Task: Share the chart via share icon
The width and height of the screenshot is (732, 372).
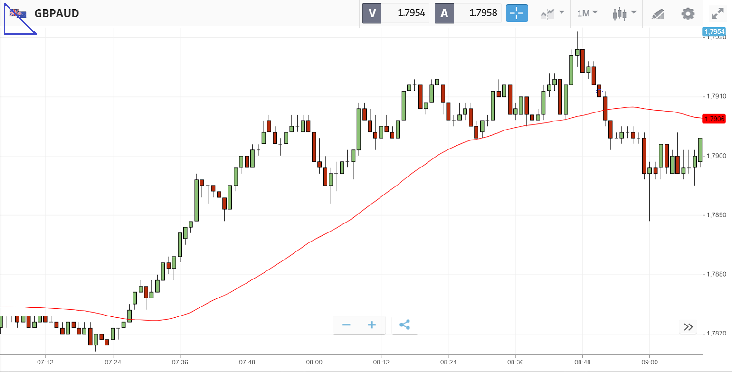Action: pyautogui.click(x=405, y=325)
